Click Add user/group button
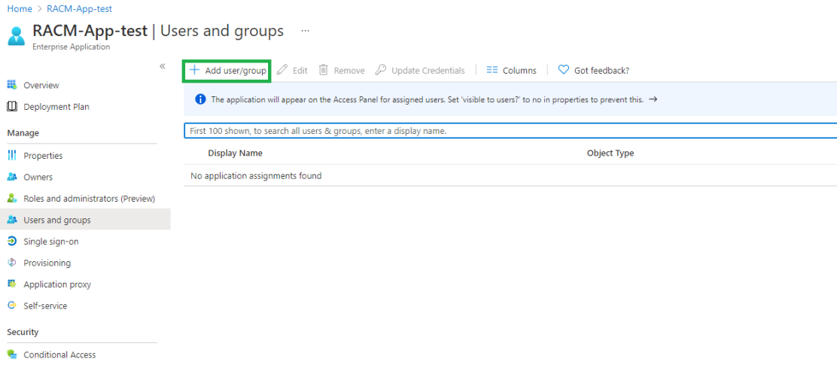 pyautogui.click(x=227, y=71)
